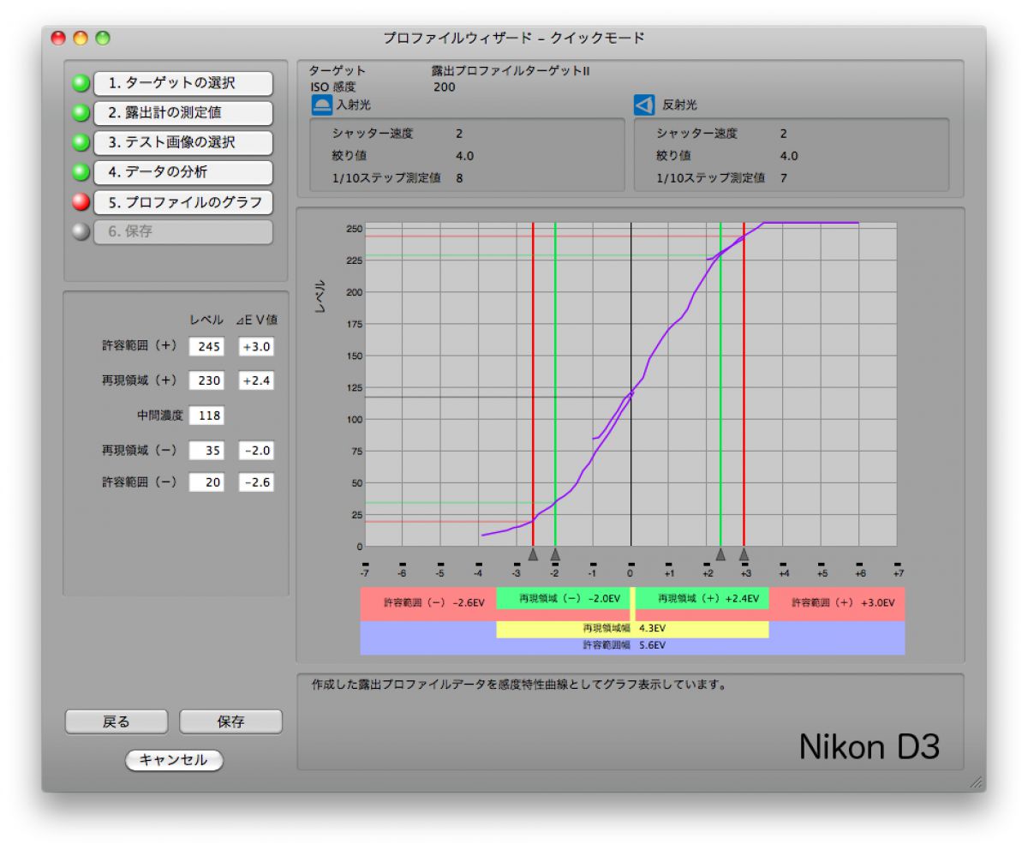This screenshot has width=1028, height=850.
Task: Edit the 再現領域（+） EV value field +2.4
Action: click(x=256, y=381)
